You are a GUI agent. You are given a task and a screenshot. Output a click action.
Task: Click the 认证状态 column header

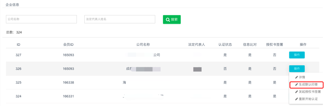point(225,45)
